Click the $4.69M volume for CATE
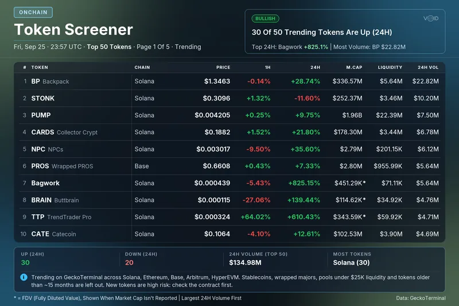 [x=427, y=234]
